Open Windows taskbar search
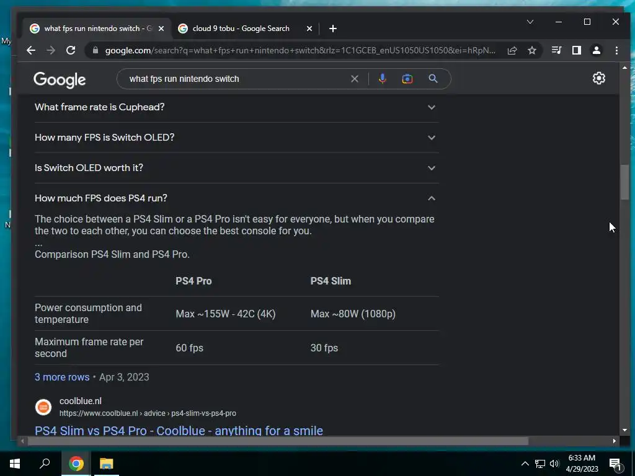This screenshot has height=476, width=635. point(45,464)
